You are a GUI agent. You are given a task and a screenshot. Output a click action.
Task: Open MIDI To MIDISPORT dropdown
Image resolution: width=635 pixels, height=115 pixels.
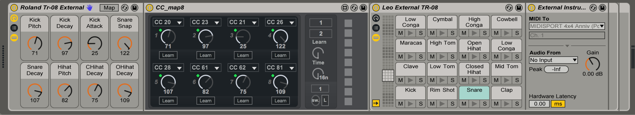[x=567, y=26]
